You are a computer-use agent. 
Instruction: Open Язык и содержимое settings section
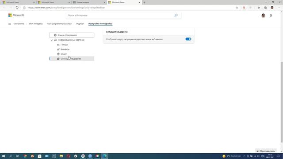click(72, 35)
